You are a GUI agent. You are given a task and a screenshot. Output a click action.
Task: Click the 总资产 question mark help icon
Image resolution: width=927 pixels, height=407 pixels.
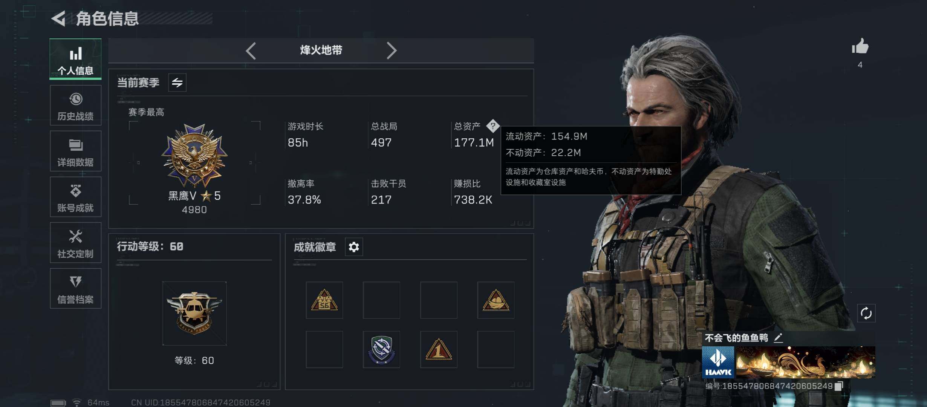pyautogui.click(x=493, y=126)
